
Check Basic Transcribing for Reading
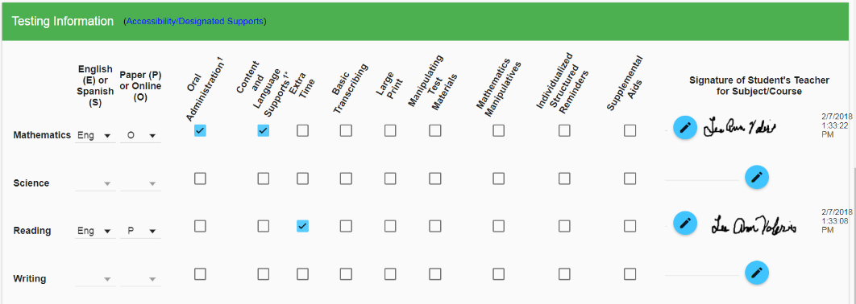pyautogui.click(x=346, y=226)
